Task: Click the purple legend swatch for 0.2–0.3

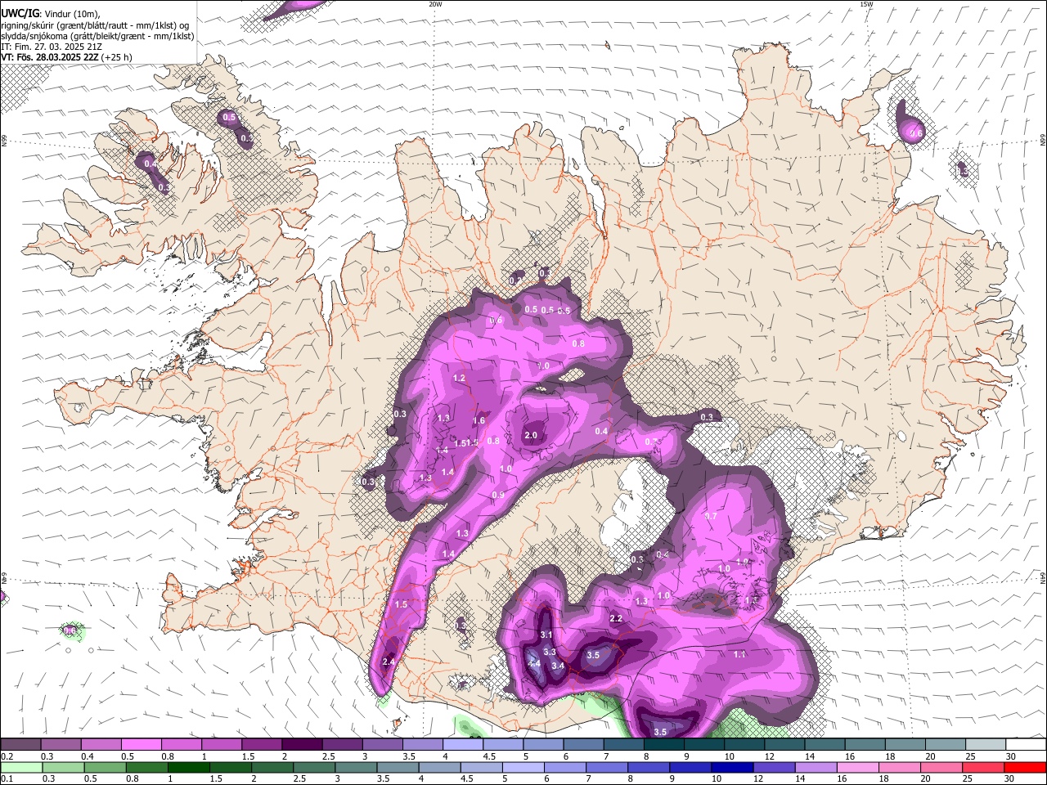Action: pos(20,744)
